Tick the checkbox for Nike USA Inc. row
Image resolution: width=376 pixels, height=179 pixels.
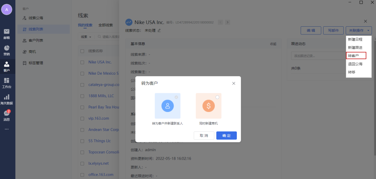82,62
